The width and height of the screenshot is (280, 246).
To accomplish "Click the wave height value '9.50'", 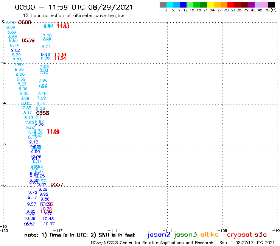I will point(36,152).
